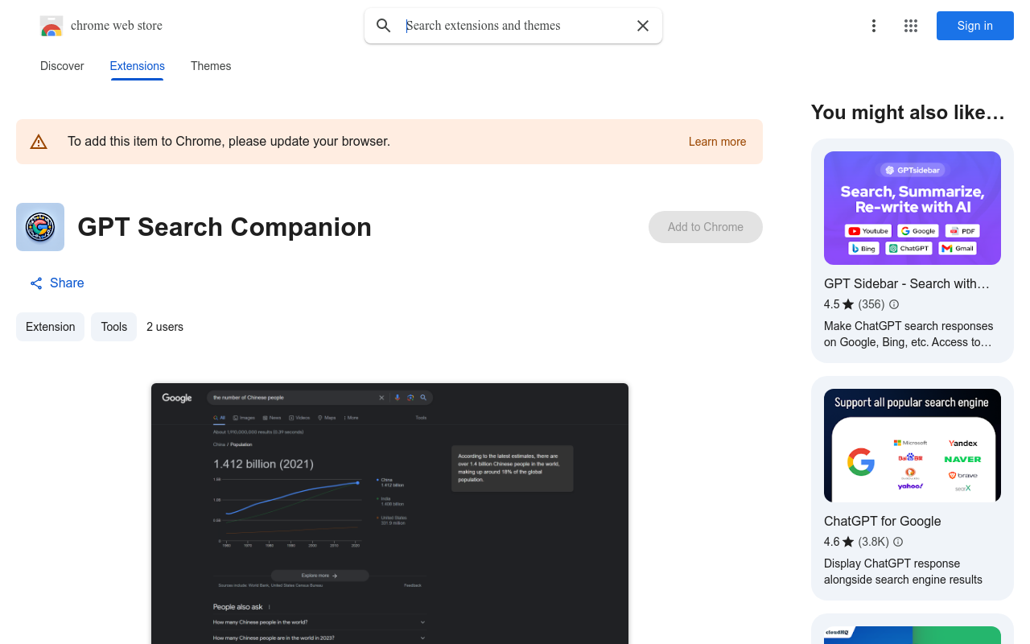Click the Tools category chip

click(x=113, y=327)
